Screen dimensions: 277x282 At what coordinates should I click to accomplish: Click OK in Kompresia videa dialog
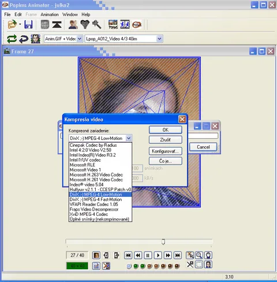166,130
